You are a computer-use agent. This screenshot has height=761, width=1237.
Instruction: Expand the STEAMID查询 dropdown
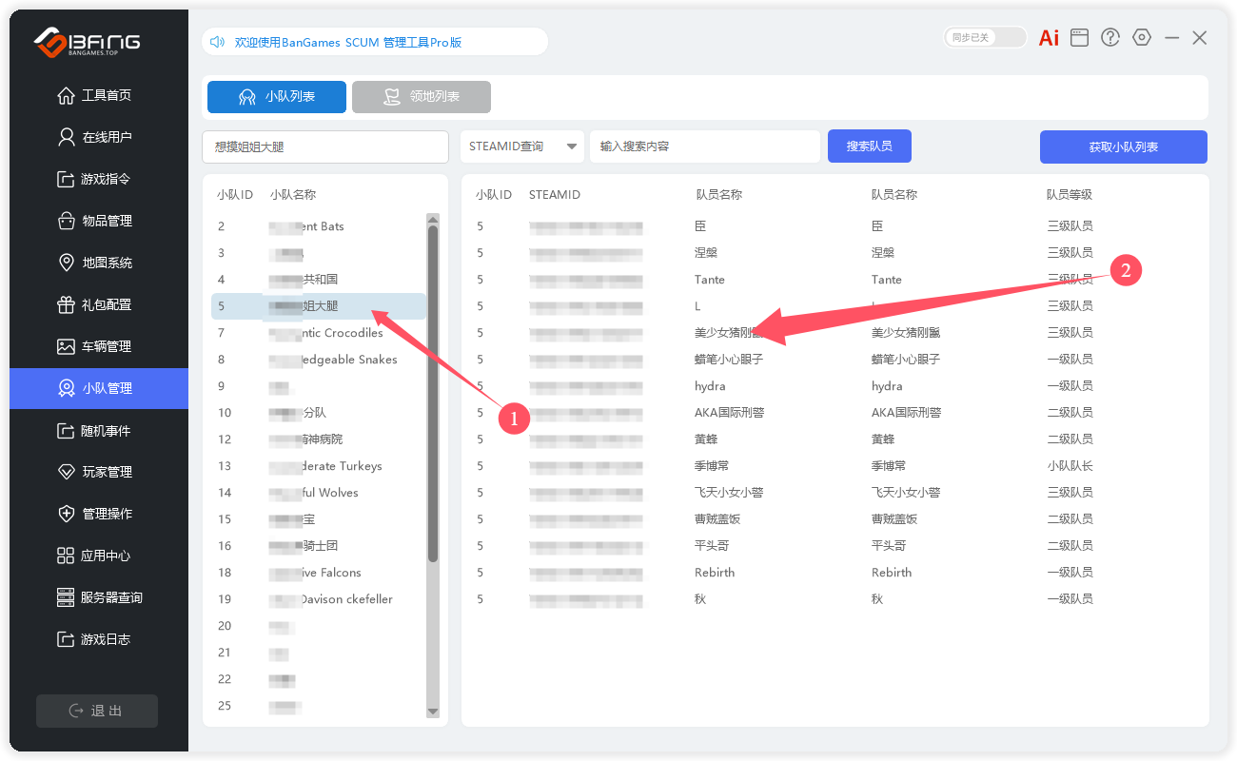coord(522,146)
